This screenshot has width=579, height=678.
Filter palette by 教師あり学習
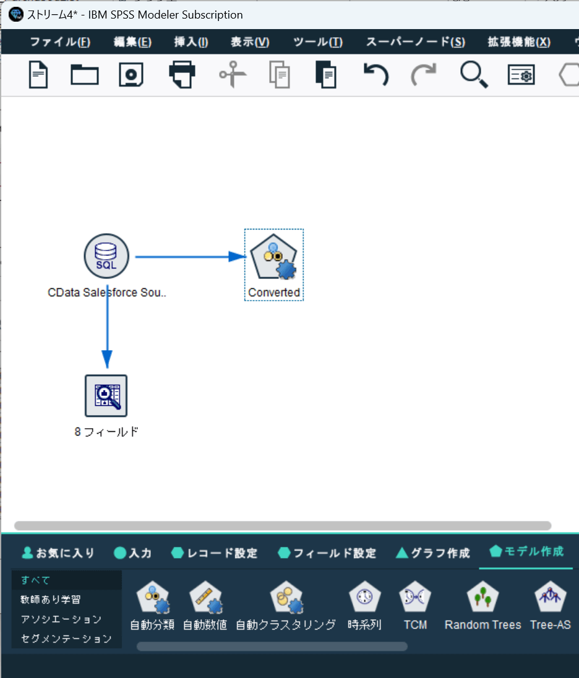point(51,599)
